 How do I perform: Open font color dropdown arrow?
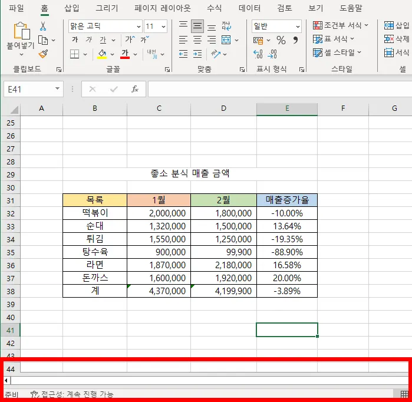coord(135,54)
